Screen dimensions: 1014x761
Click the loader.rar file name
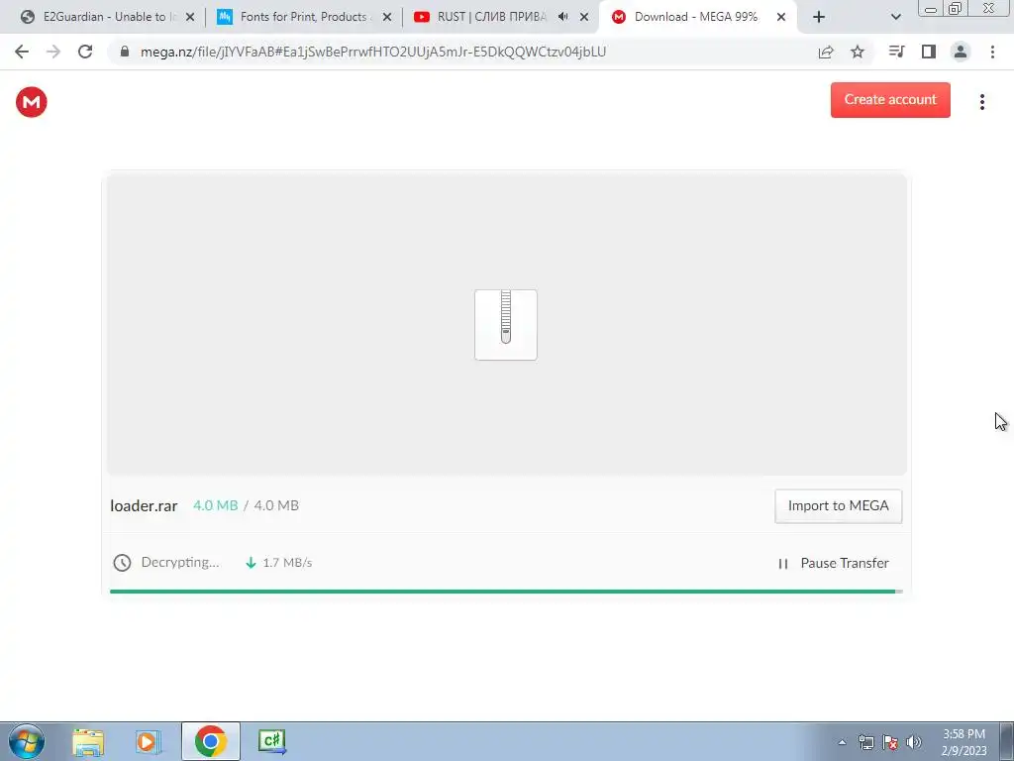pyautogui.click(x=144, y=506)
